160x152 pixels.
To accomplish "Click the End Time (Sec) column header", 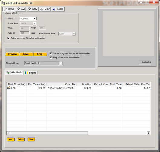I will click(x=37, y=84).
